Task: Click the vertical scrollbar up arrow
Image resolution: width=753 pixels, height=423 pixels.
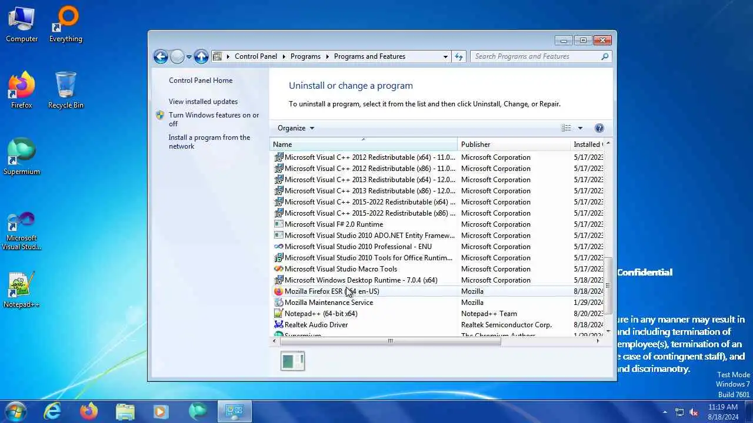Action: [x=608, y=143]
